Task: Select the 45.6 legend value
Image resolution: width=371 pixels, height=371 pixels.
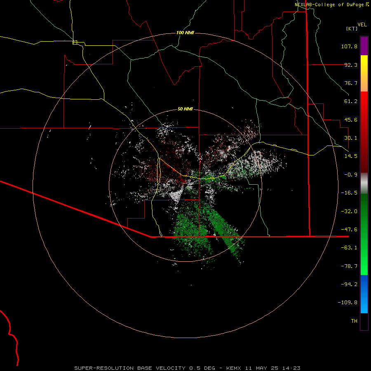Action: coord(351,120)
